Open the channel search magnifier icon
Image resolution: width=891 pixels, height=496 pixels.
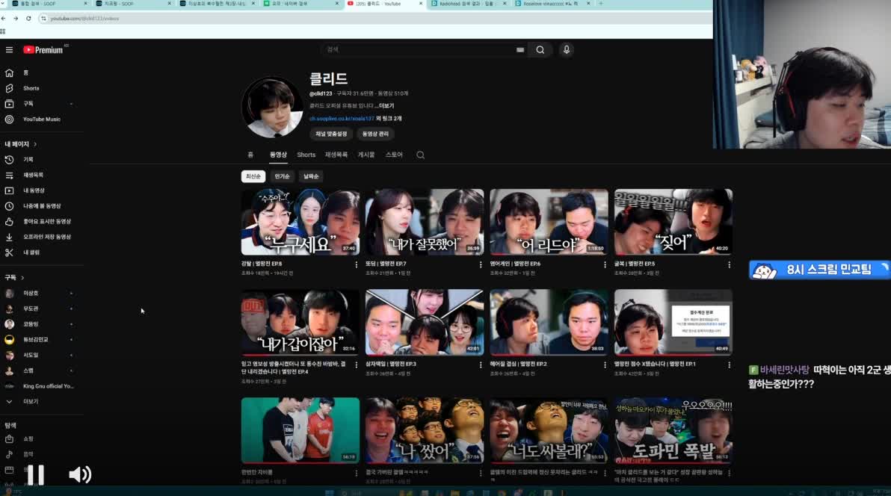(420, 155)
